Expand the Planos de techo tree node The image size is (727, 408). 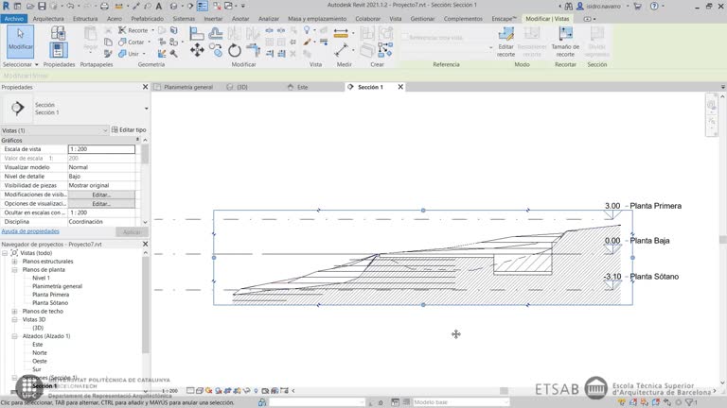coord(14,311)
